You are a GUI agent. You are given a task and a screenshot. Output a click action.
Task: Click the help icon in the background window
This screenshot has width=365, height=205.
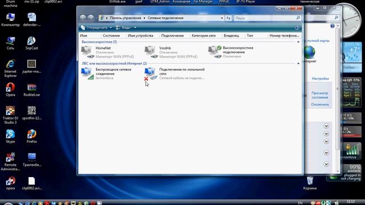pyautogui.click(x=332, y=26)
